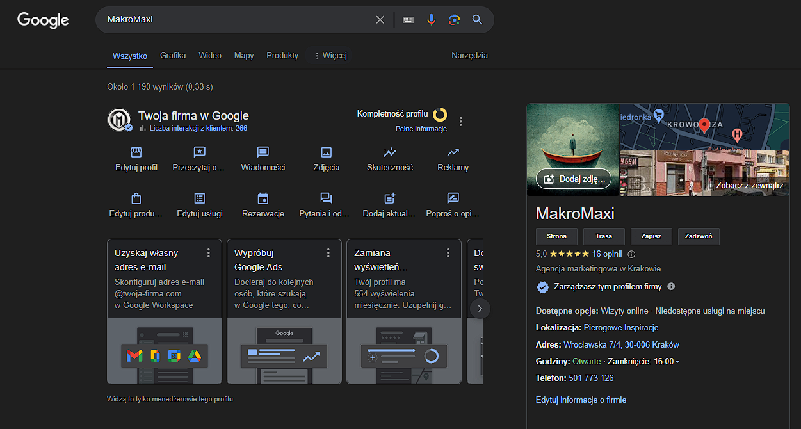The width and height of the screenshot is (801, 429).
Task: Open Google Lens image search
Action: (454, 20)
